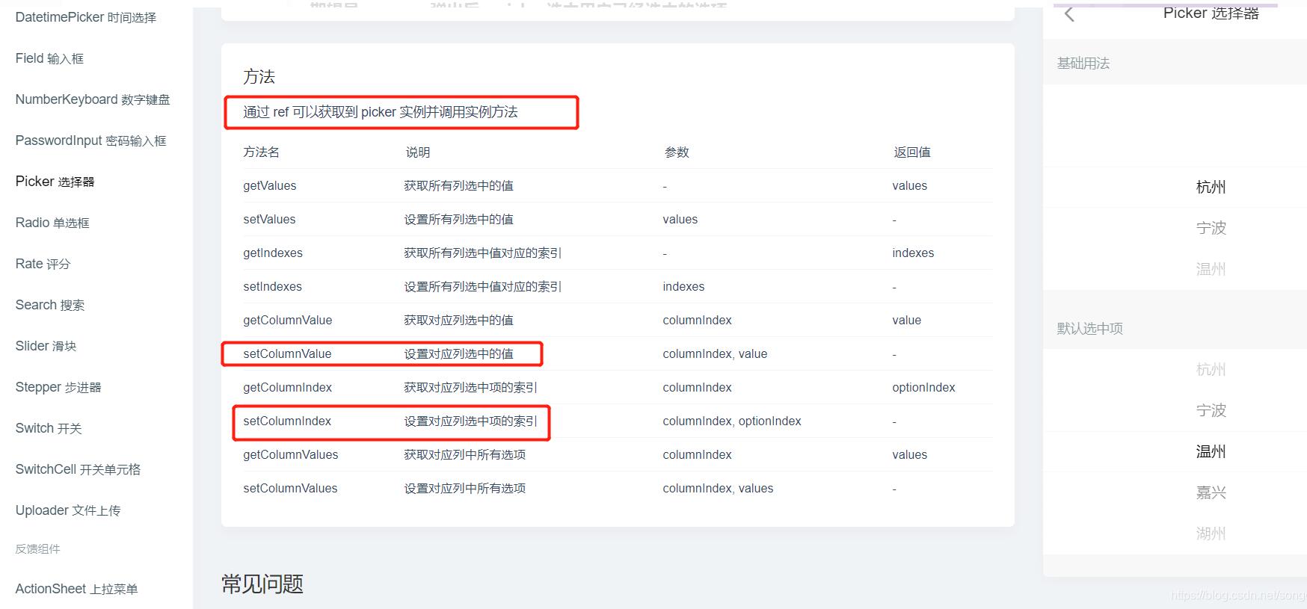Click the getColumnIndex method name
The image size is (1307, 609).
(x=287, y=388)
